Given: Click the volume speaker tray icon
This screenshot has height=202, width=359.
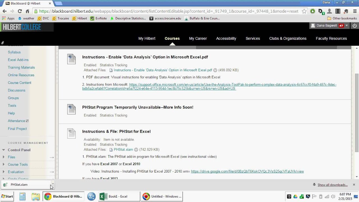Looking at the screenshot, I should point(333,196).
